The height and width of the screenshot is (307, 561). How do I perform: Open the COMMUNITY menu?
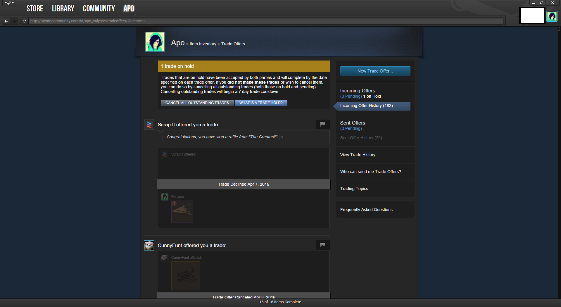(x=99, y=8)
